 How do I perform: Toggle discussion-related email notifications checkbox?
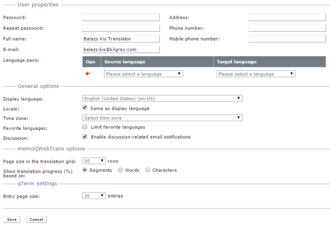click(85, 137)
